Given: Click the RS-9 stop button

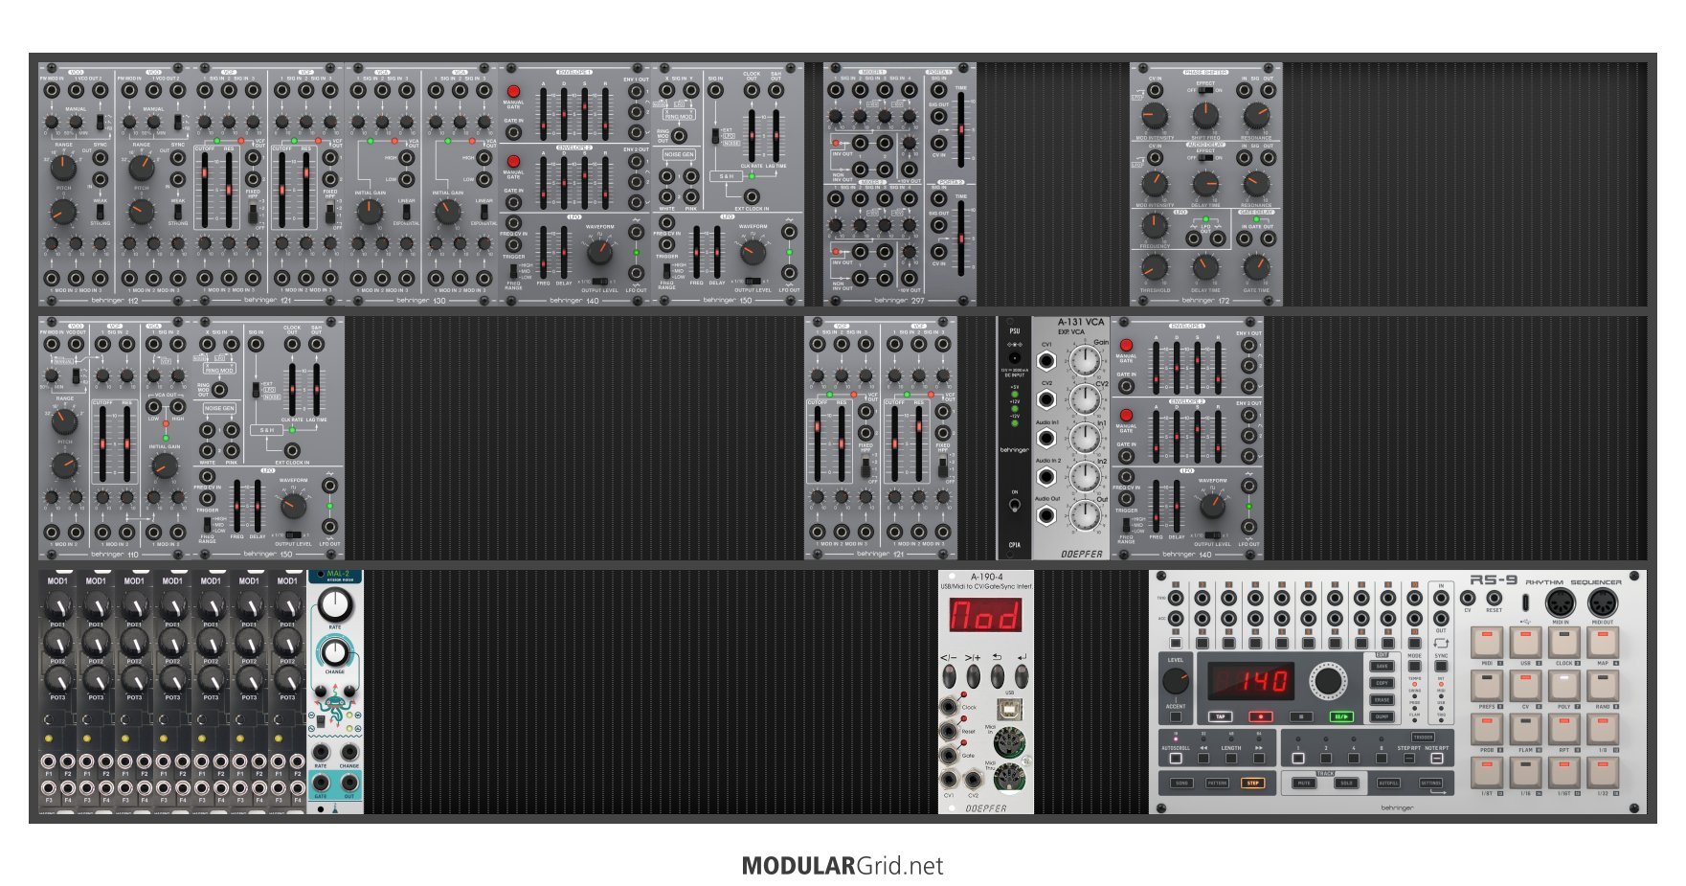Looking at the screenshot, I should pos(1301,716).
